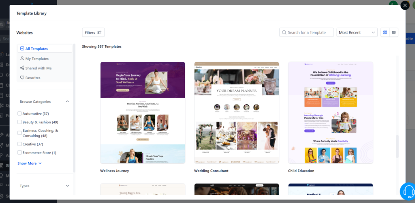Focus the Search for a Template field
Screen dimensions: 415x203
(x=306, y=32)
